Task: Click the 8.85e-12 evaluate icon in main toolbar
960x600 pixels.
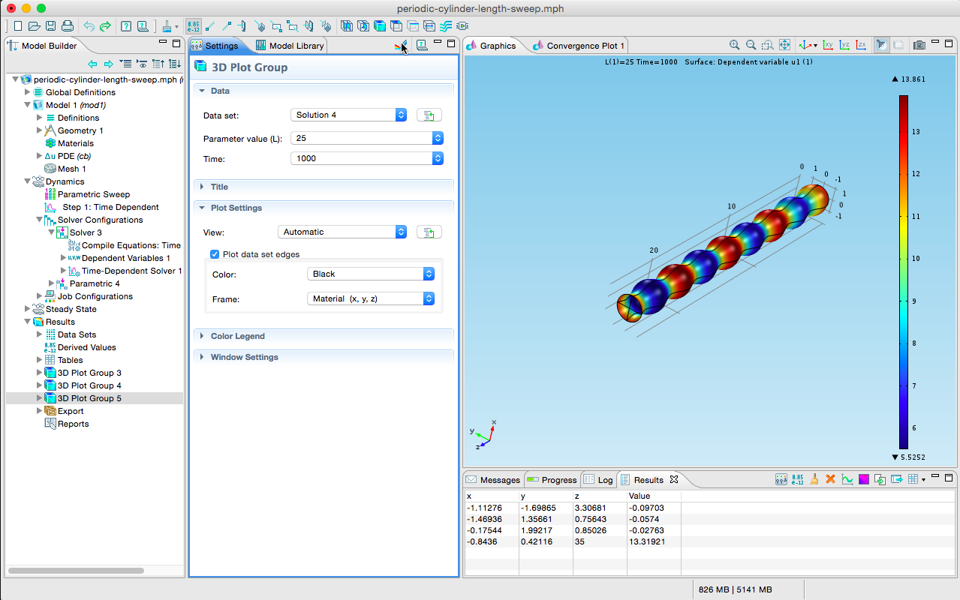Action: 194,26
